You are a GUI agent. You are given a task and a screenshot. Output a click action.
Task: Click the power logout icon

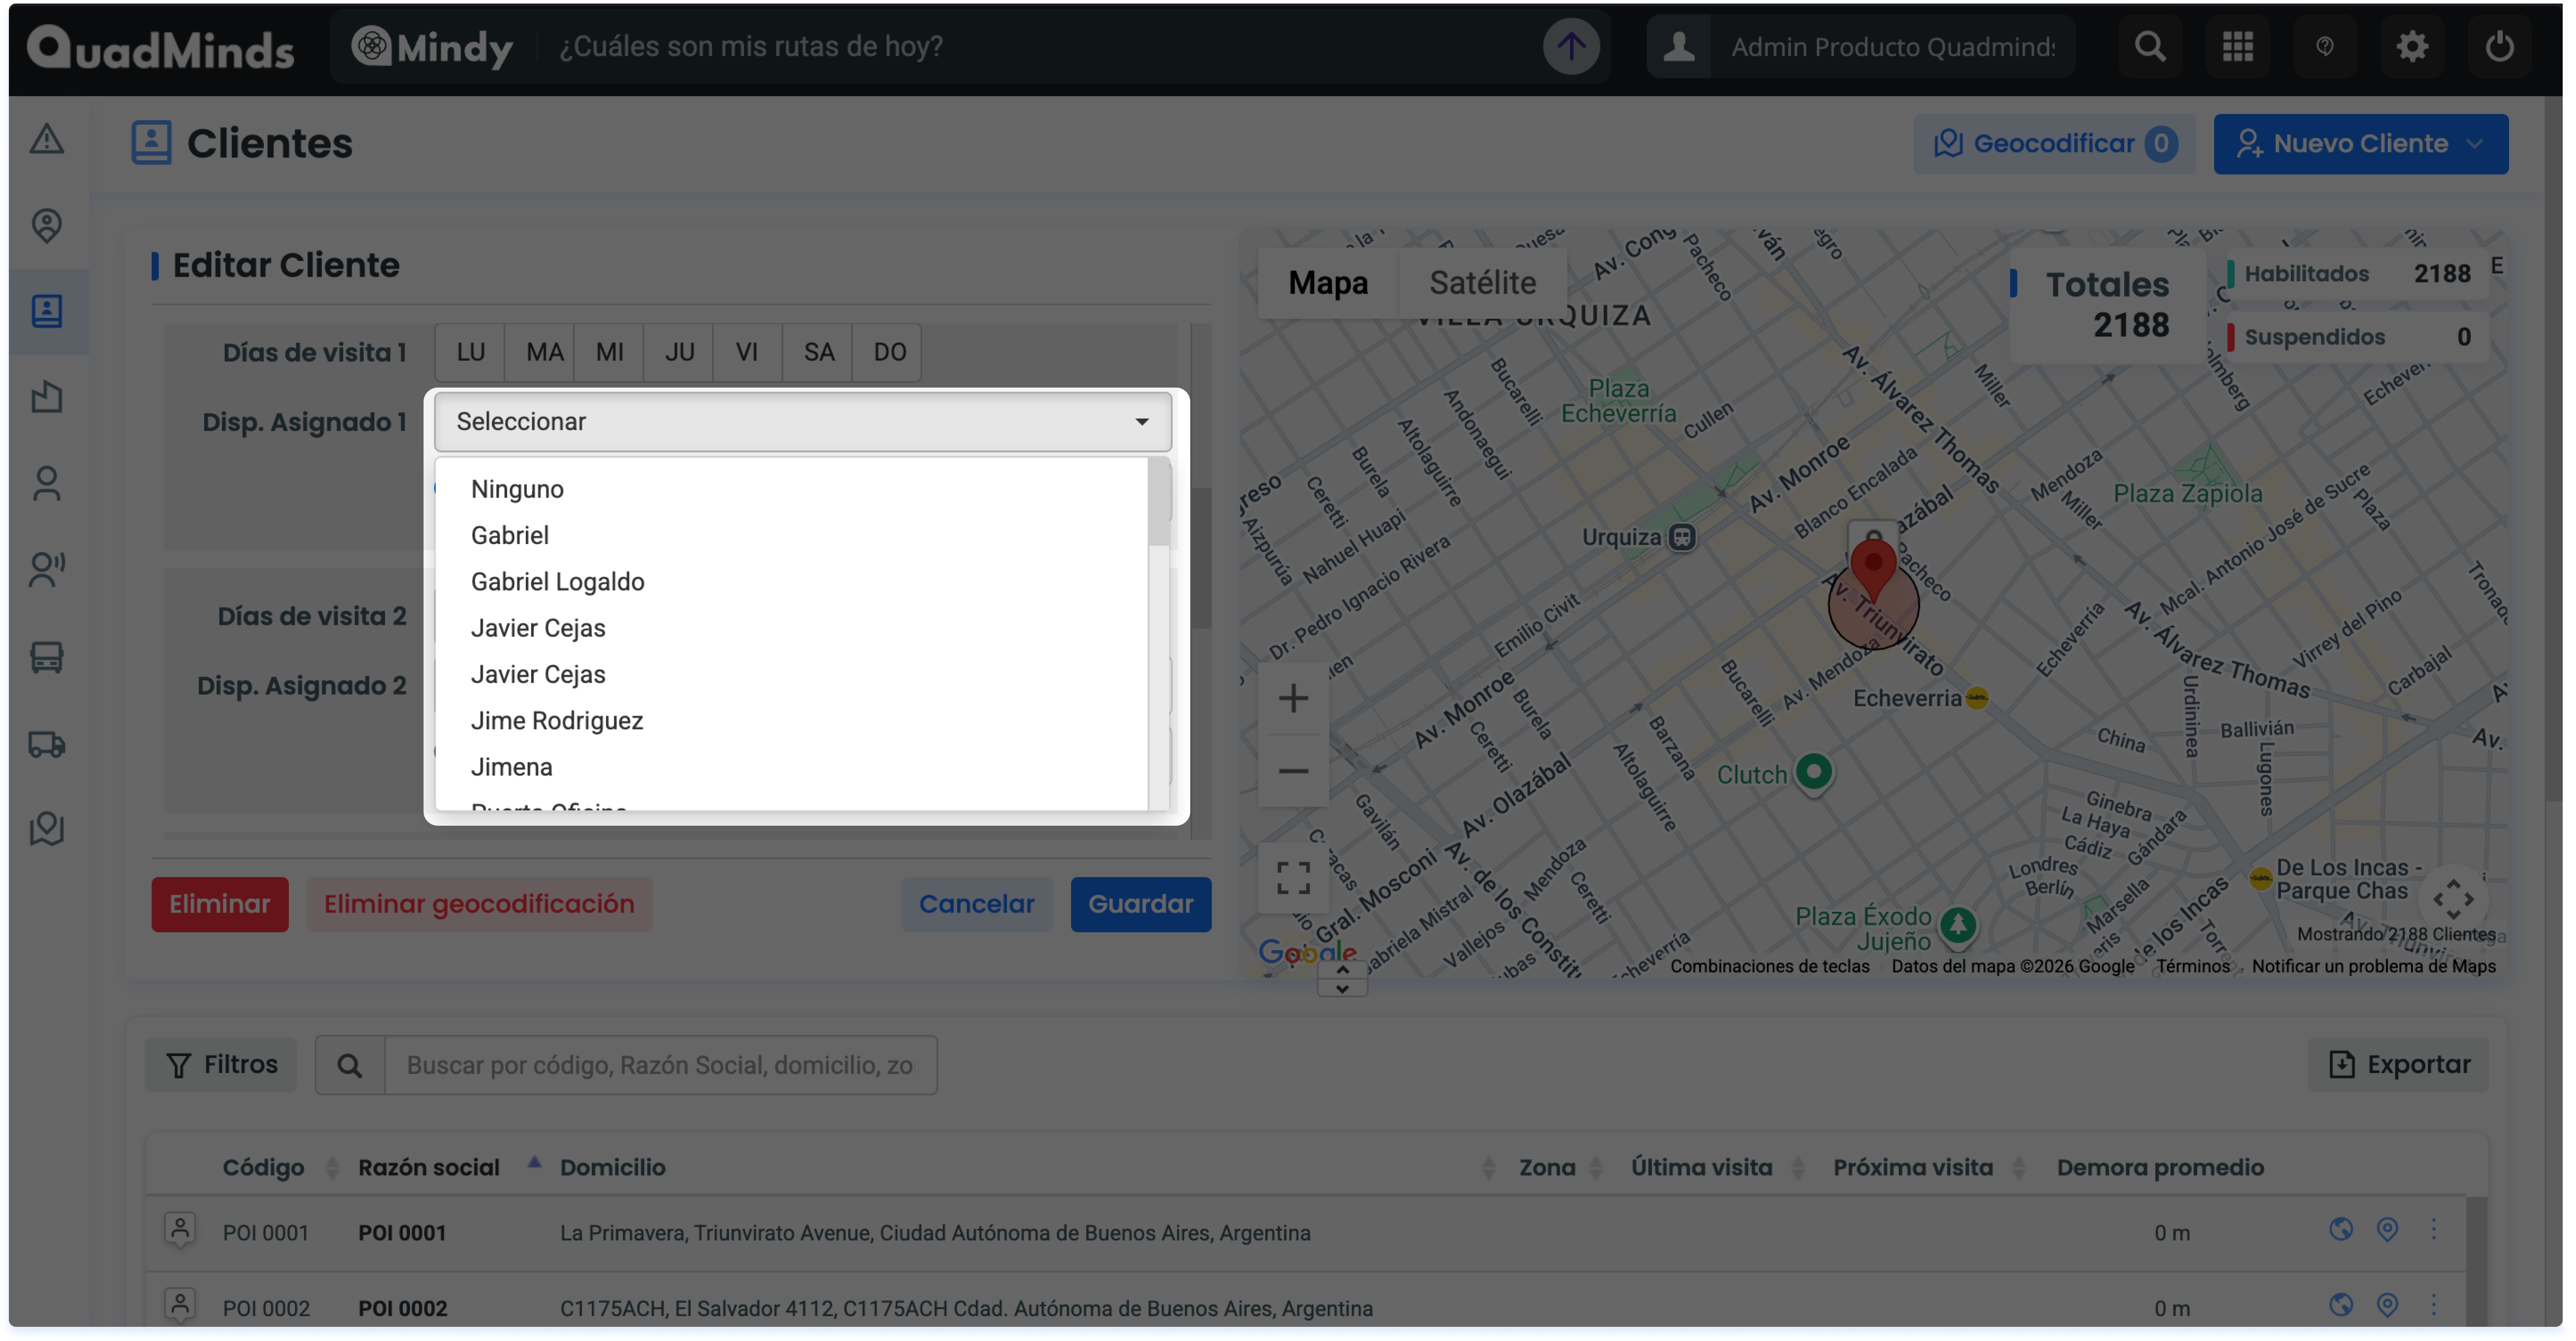pyautogui.click(x=2498, y=46)
